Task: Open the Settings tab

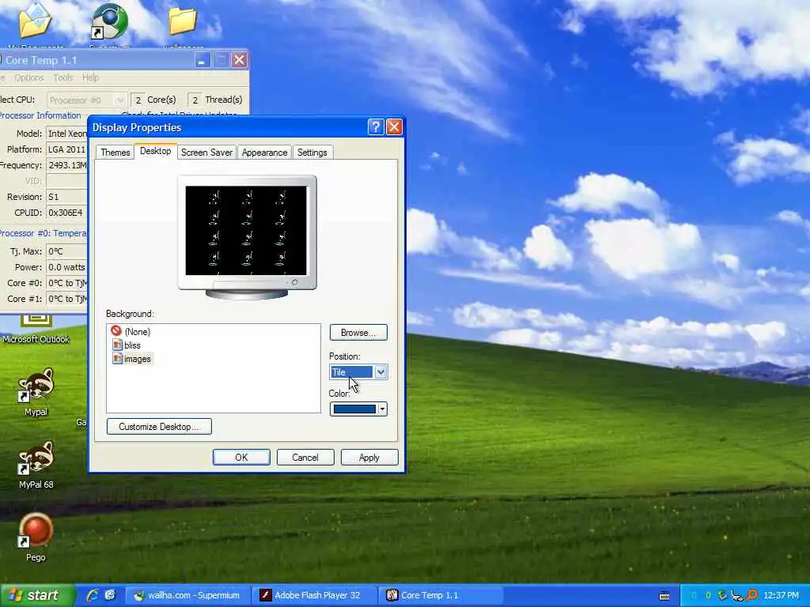Action: [x=312, y=153]
